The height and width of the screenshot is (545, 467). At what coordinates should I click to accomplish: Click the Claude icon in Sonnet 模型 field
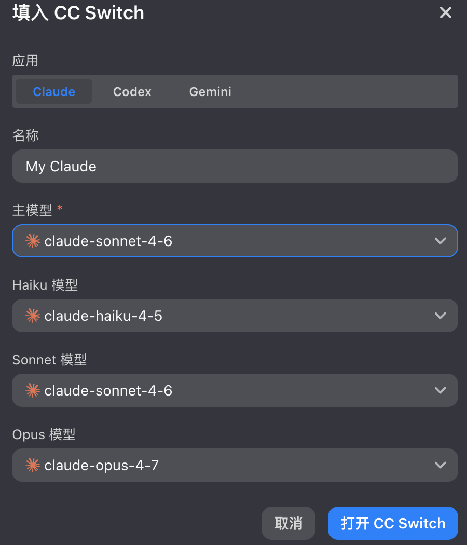[x=32, y=390]
